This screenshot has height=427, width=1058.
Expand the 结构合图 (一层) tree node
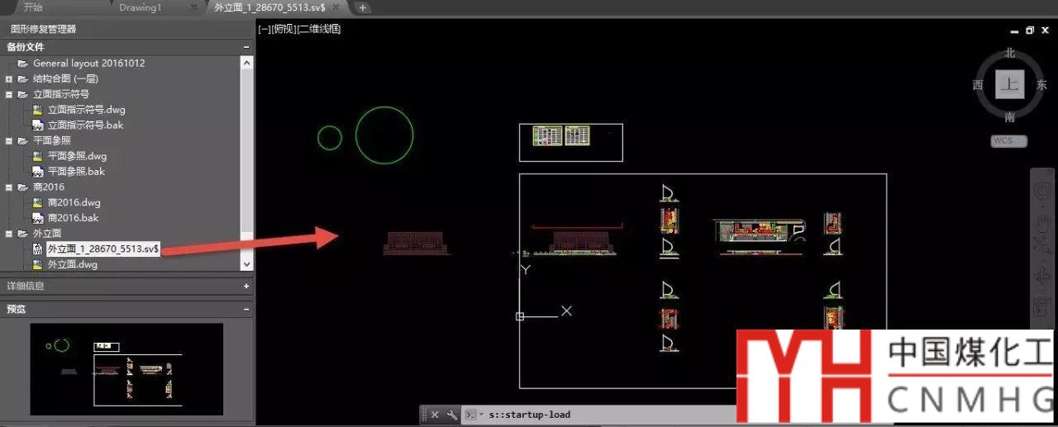point(9,79)
